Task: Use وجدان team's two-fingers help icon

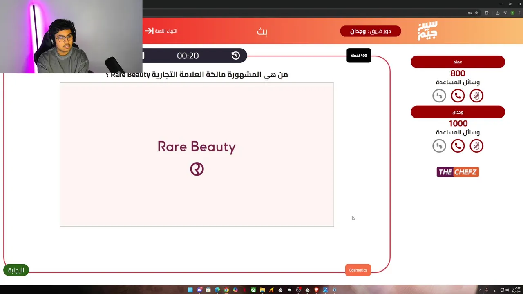Action: pos(476,146)
